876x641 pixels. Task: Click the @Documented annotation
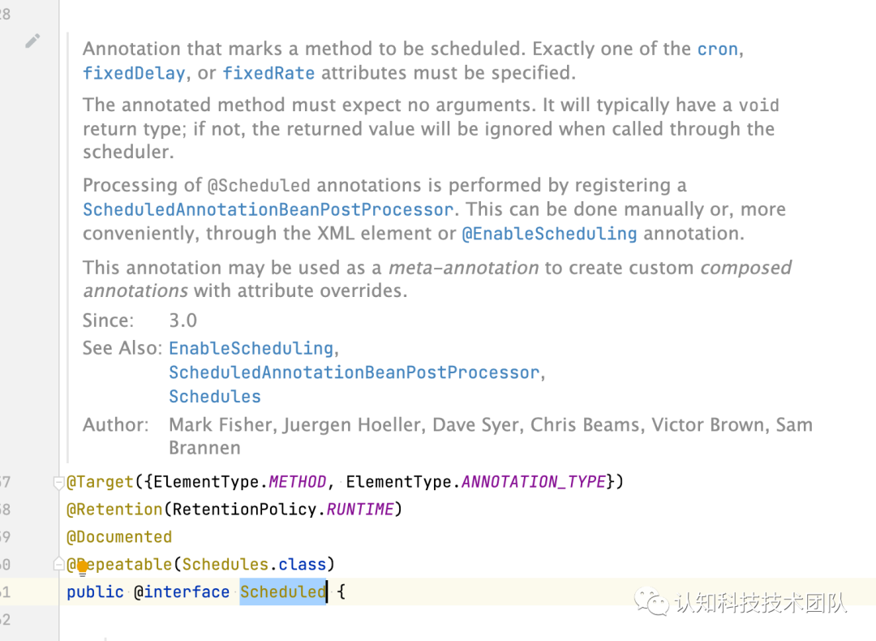click(x=119, y=537)
